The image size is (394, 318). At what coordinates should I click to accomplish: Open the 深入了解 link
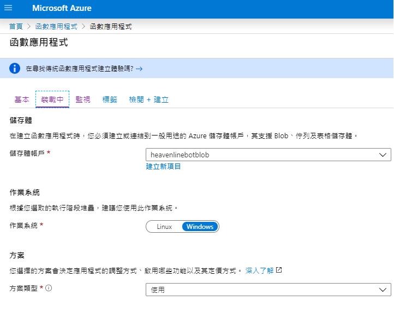click(260, 270)
